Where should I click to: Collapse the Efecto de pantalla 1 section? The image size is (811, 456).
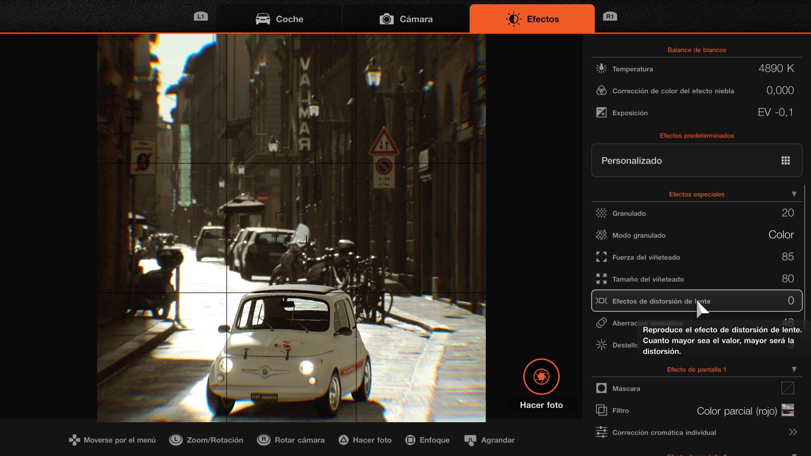coord(794,369)
